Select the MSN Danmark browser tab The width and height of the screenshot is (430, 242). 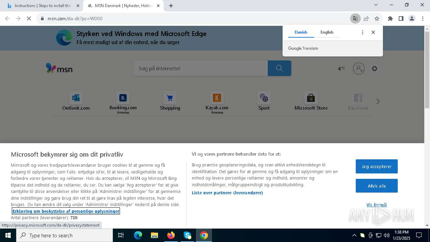pyautogui.click(x=124, y=6)
